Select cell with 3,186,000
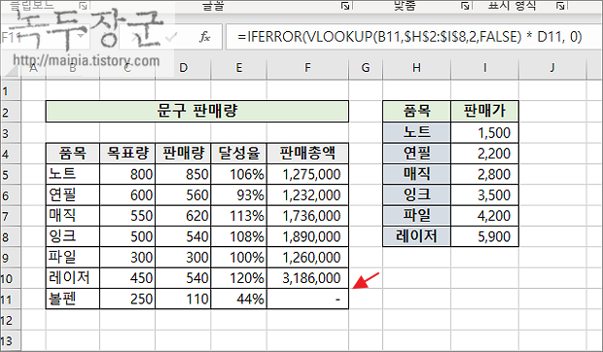Image resolution: width=603 pixels, height=352 pixels. [307, 278]
